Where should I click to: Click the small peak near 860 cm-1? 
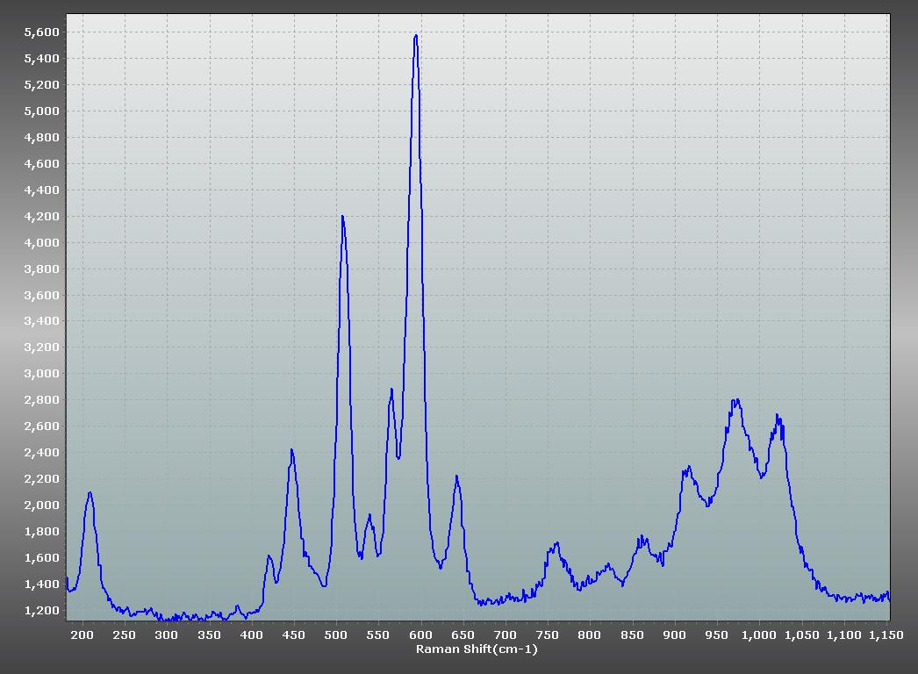tap(642, 536)
